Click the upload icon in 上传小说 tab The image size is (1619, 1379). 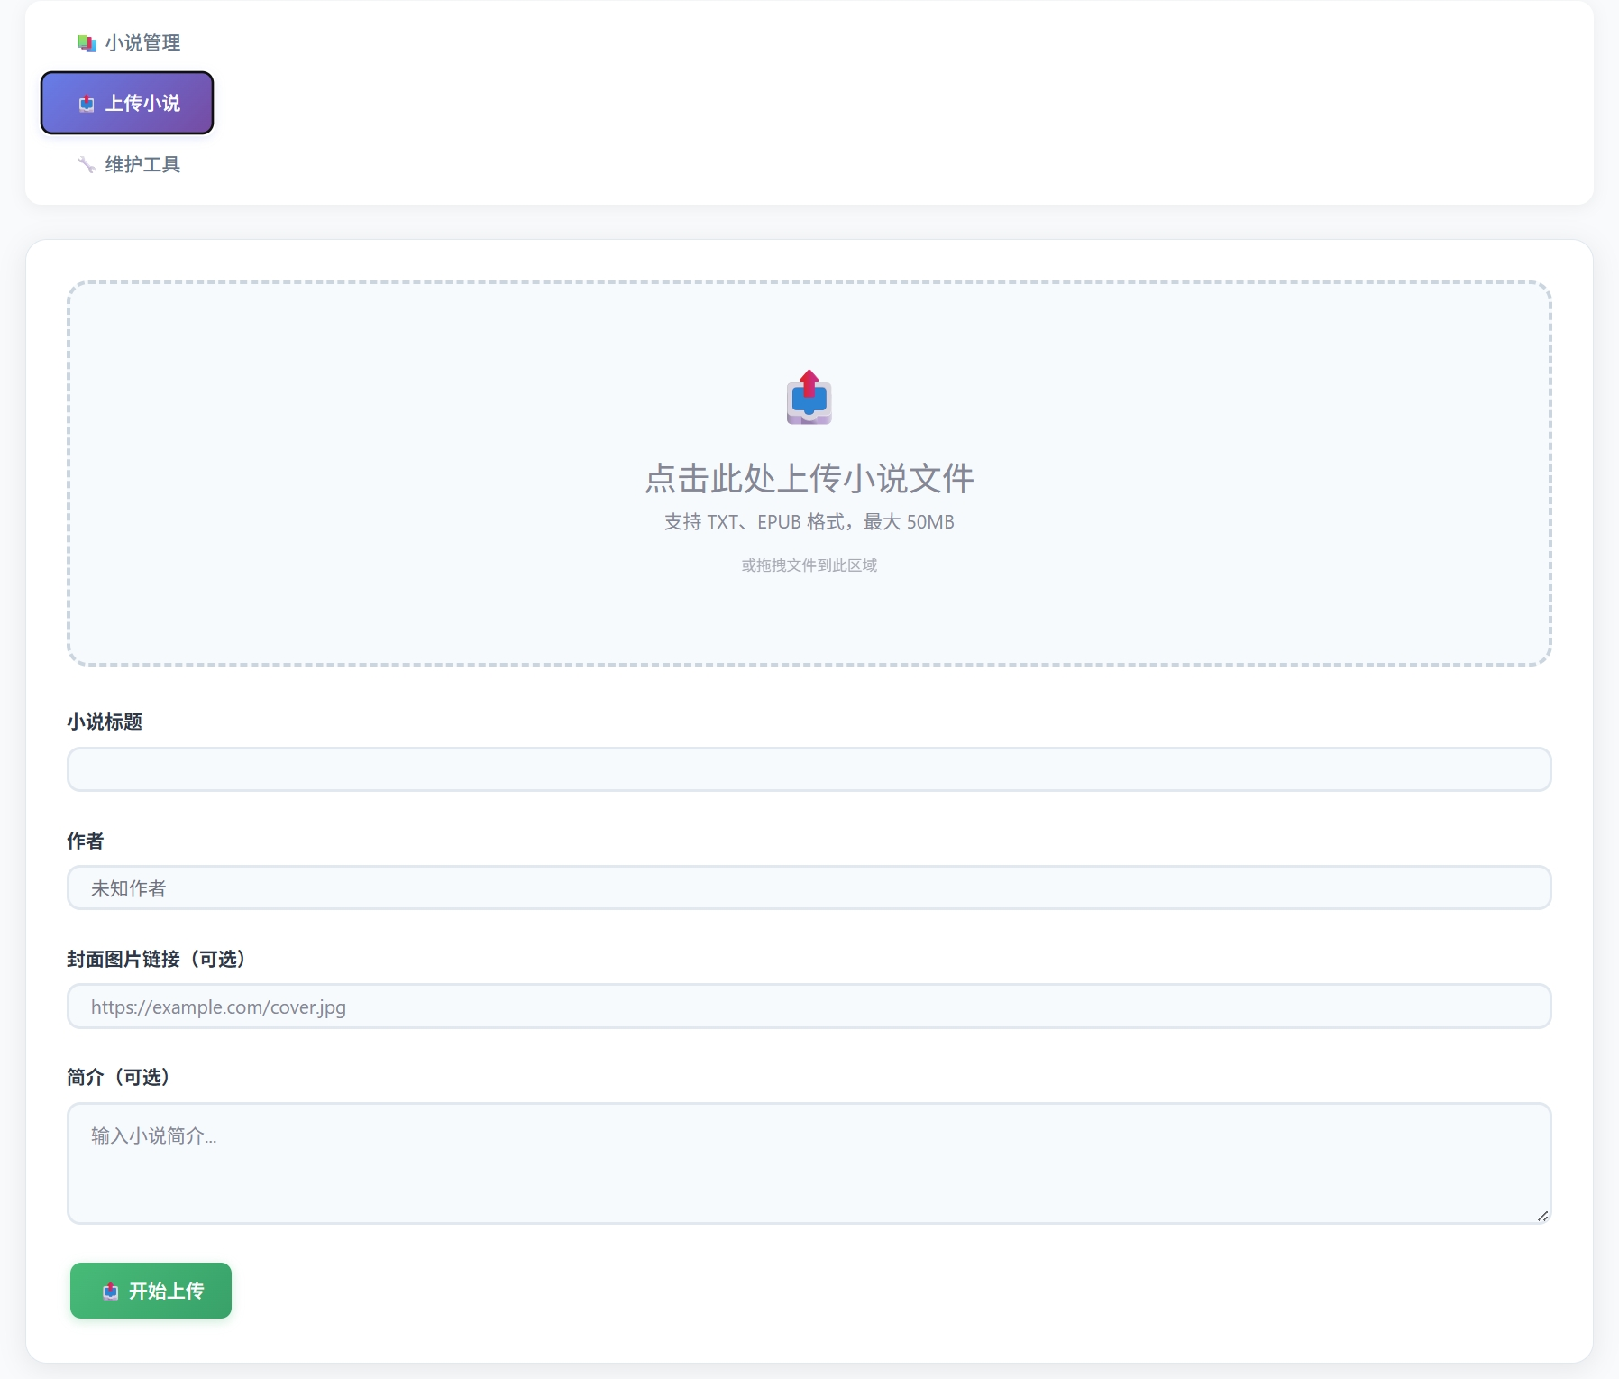87,104
